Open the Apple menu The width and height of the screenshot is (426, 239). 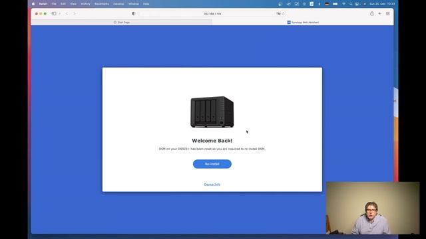click(x=33, y=4)
